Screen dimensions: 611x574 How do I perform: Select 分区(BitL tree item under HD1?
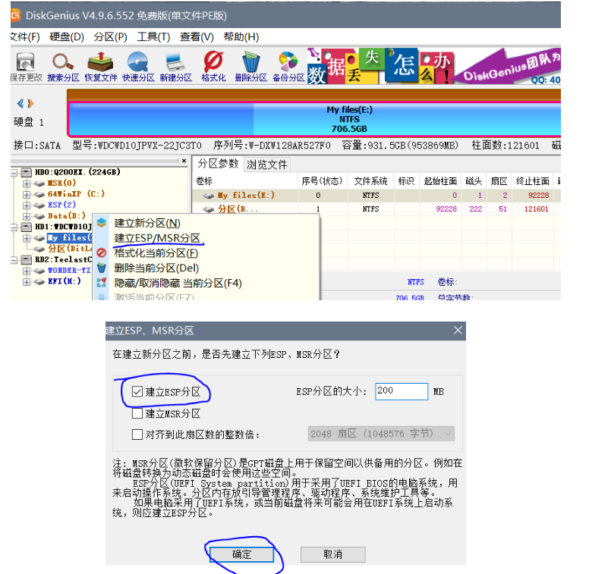tap(69, 249)
